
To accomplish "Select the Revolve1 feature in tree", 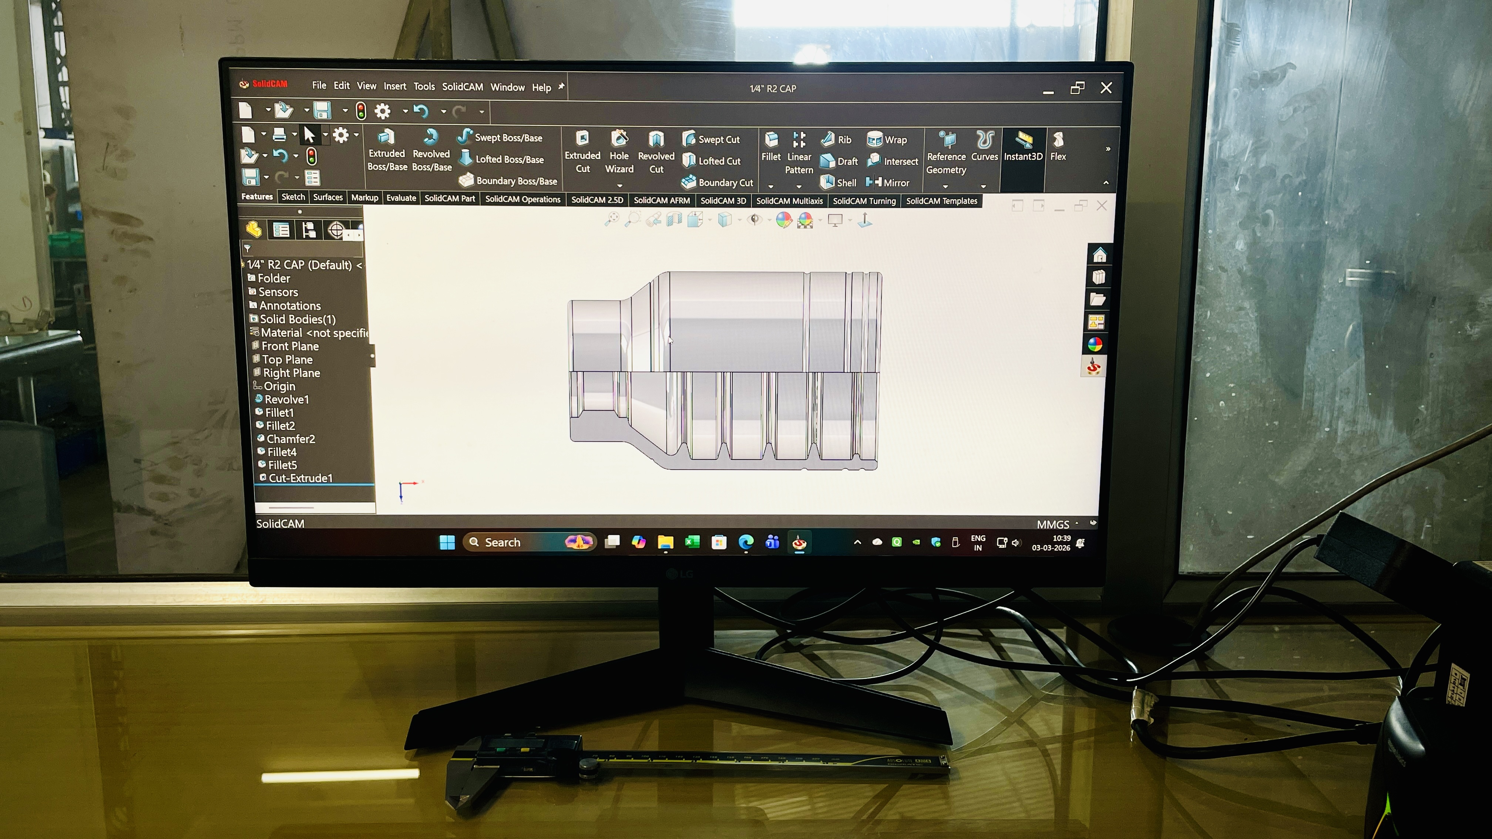I will 287,400.
